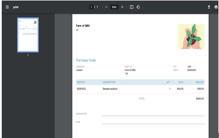Click the quantity value '1' in table
Screen dimensions: 219x138
(x=170, y=89)
